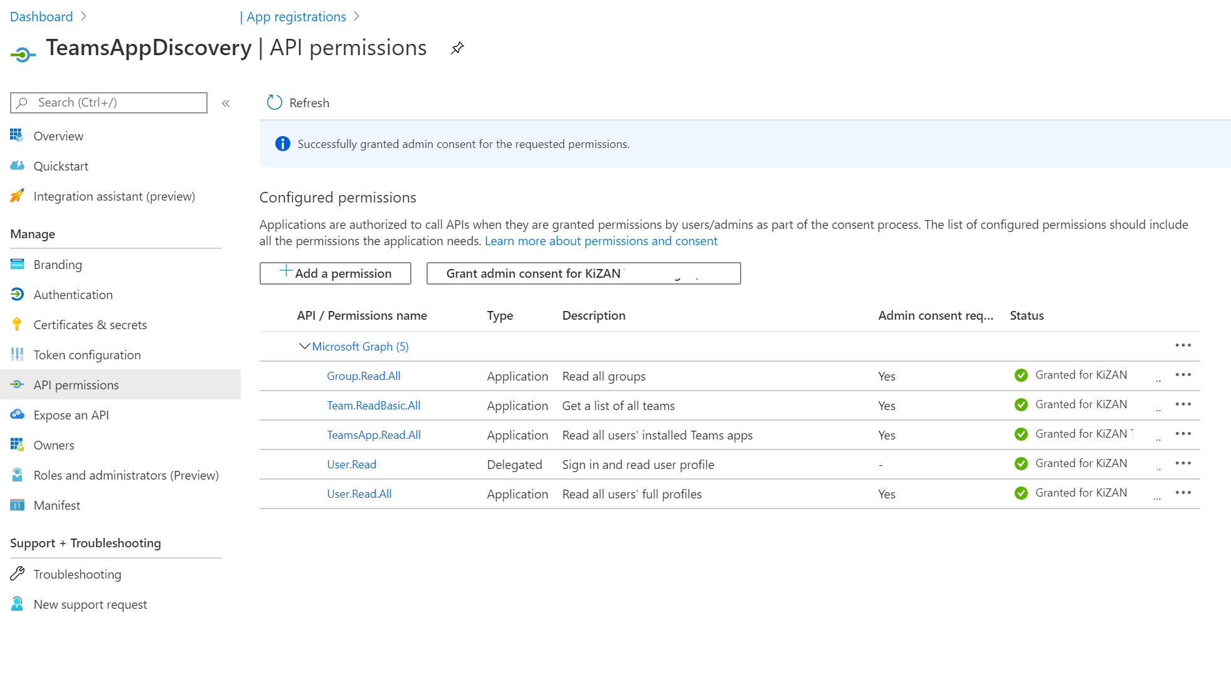Open Learn more about permissions and consent link

click(601, 241)
